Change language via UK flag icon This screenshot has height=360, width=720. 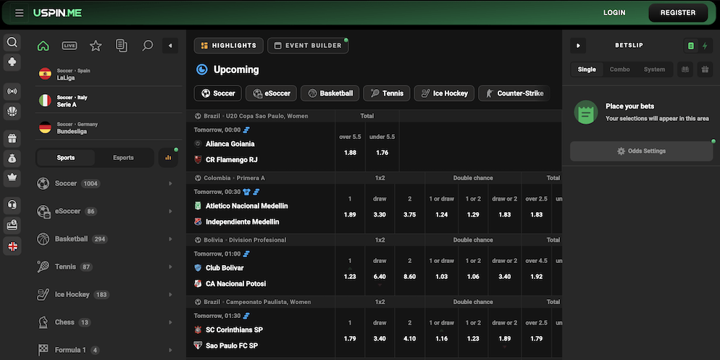(12, 246)
